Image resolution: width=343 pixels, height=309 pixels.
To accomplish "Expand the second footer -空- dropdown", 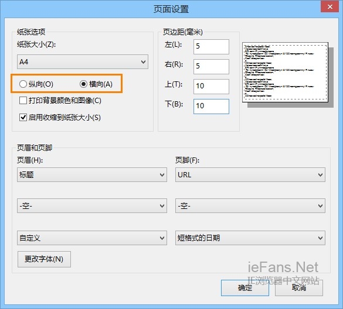I will (250, 206).
